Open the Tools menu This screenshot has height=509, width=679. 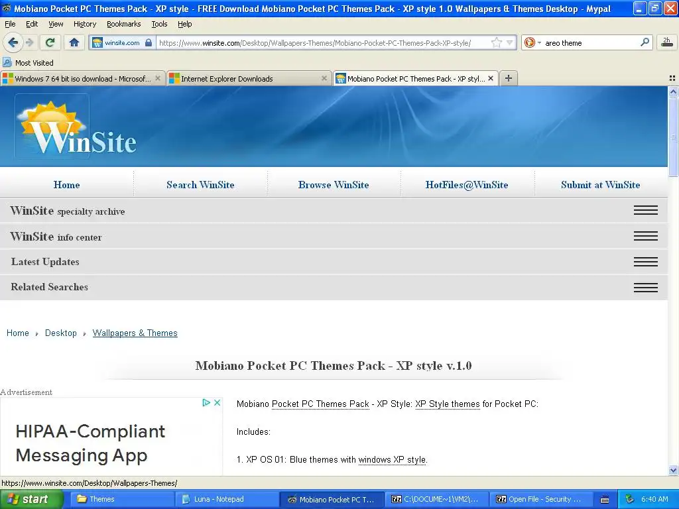[x=159, y=24]
